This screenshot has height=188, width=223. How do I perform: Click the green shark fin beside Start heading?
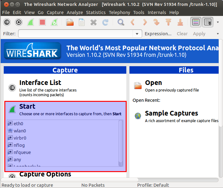(12, 109)
